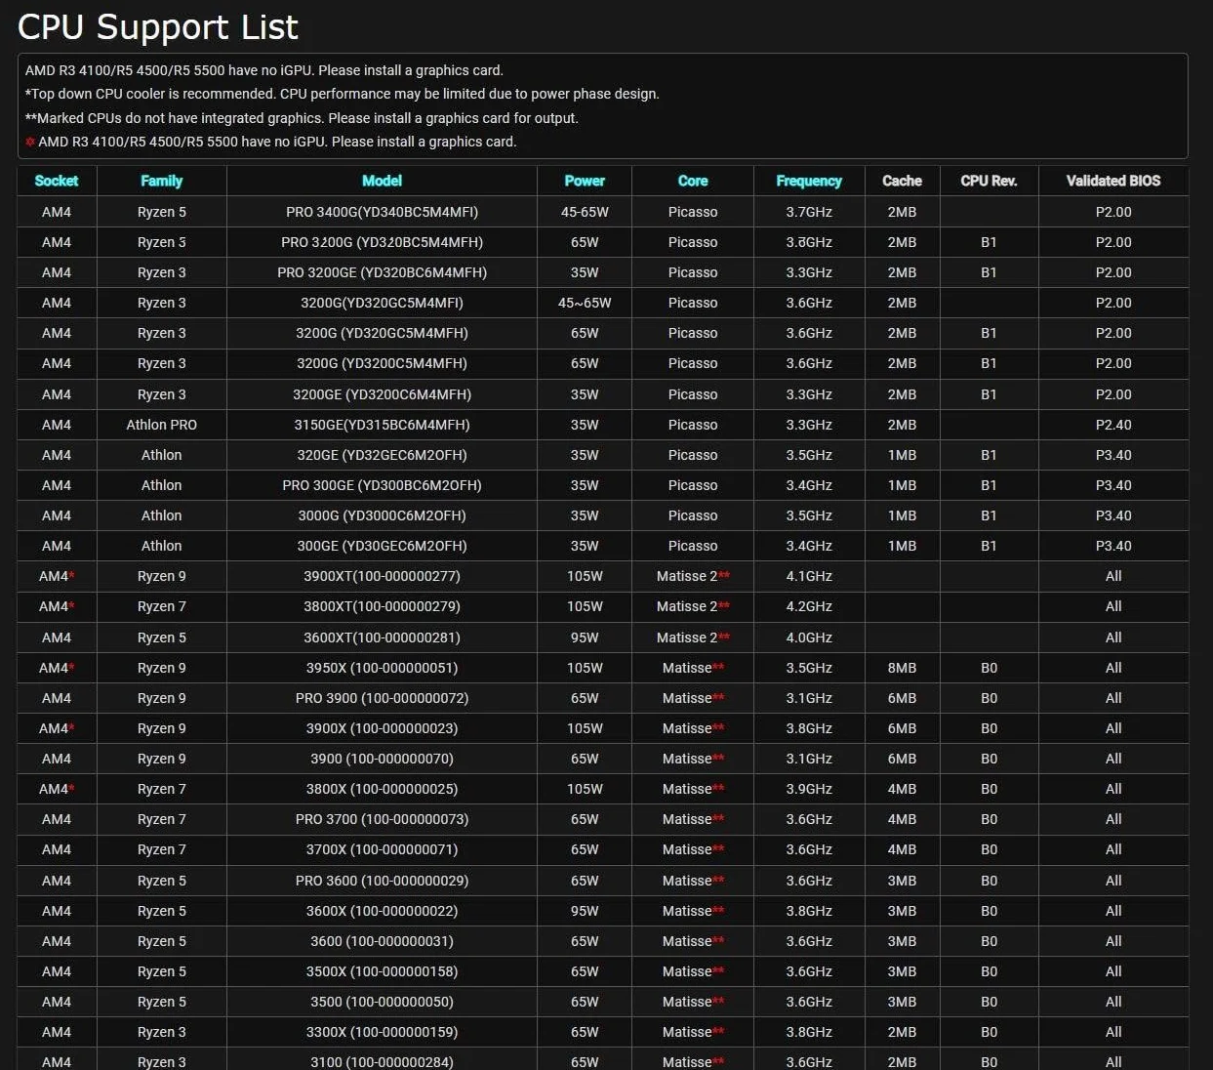Viewport: 1213px width, 1070px height.
Task: Select PRO 3600 (100-000000029) model cell
Action: point(382,881)
